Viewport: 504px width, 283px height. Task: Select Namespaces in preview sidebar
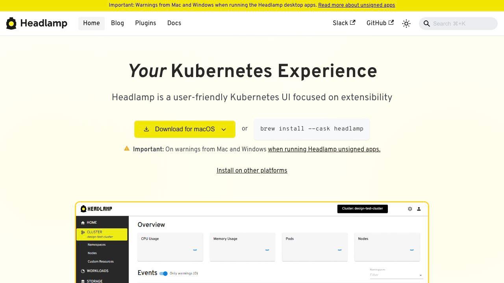[96, 245]
